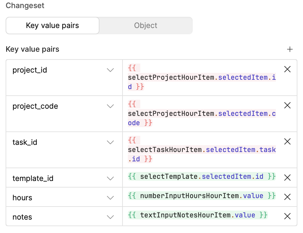
Task: Remove the project_id row with its X icon
Action: tap(287, 69)
